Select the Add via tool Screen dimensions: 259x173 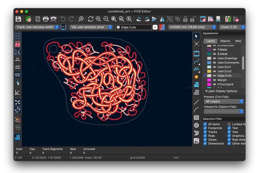tap(196, 77)
